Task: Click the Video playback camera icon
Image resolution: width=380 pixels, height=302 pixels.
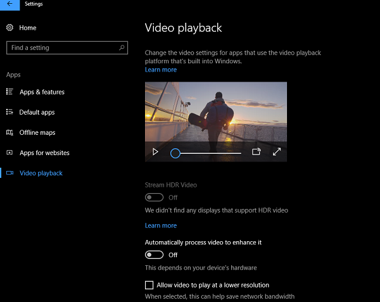Action: pos(9,173)
